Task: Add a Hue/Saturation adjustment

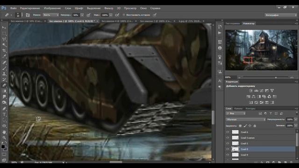Action: tap(248, 97)
